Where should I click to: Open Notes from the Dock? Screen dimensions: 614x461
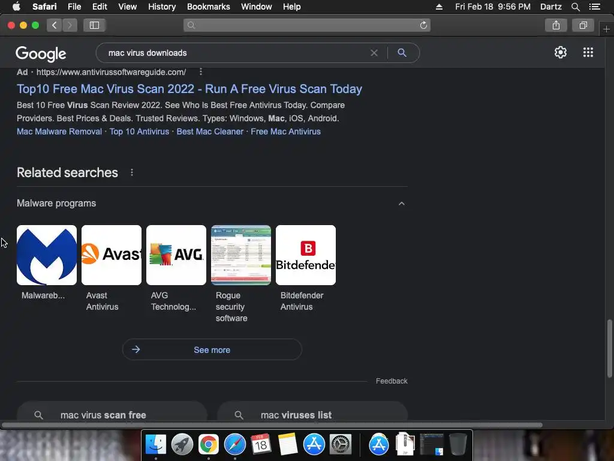click(x=287, y=445)
